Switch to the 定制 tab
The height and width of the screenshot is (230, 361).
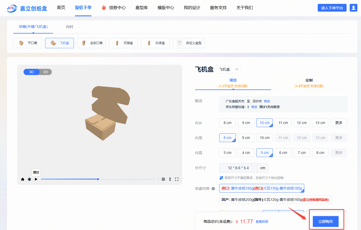point(309,83)
